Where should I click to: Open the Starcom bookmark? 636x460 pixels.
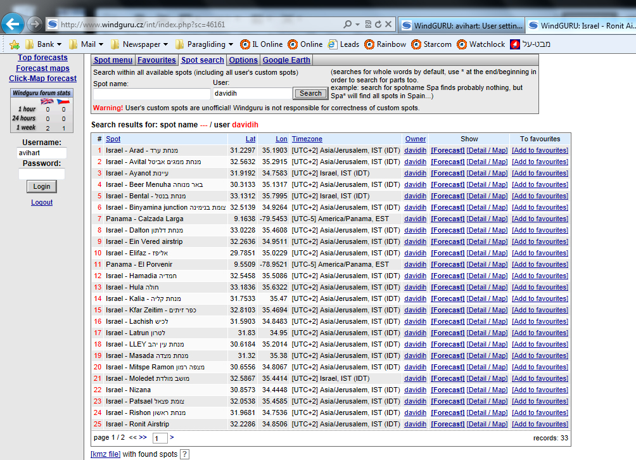[431, 44]
